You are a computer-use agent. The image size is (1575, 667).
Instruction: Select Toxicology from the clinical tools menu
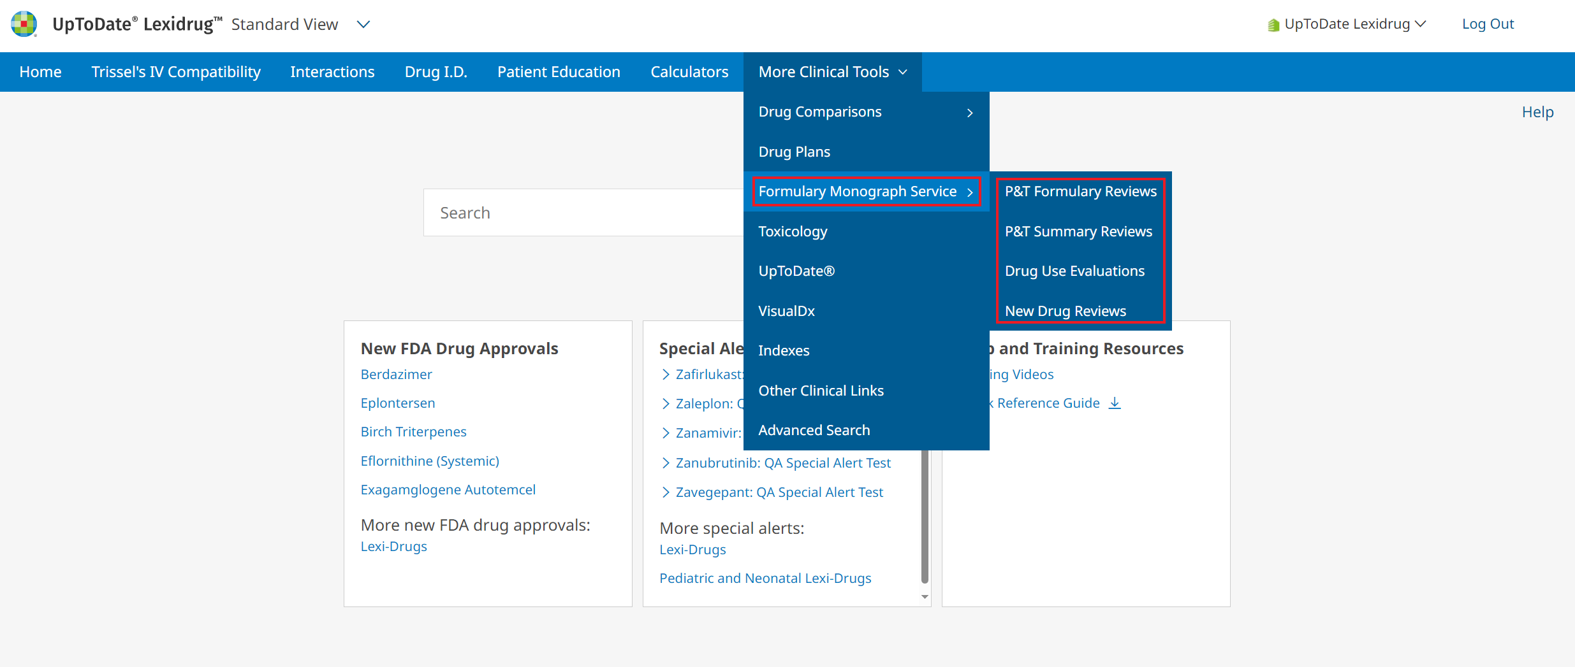(793, 232)
